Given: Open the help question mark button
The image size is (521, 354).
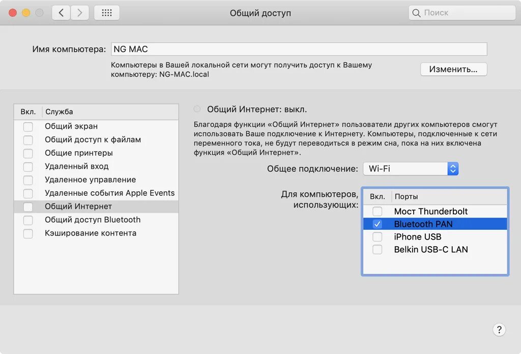Looking at the screenshot, I should tap(499, 329).
